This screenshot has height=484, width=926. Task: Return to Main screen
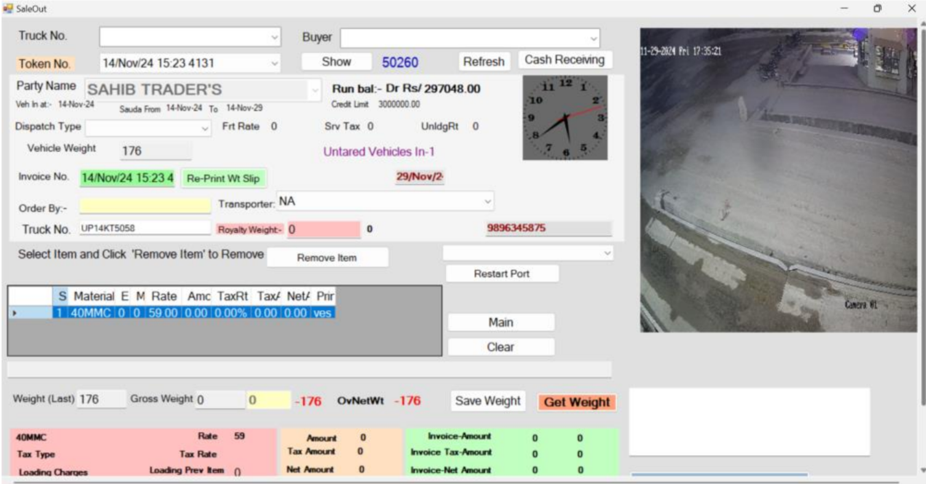(x=501, y=322)
